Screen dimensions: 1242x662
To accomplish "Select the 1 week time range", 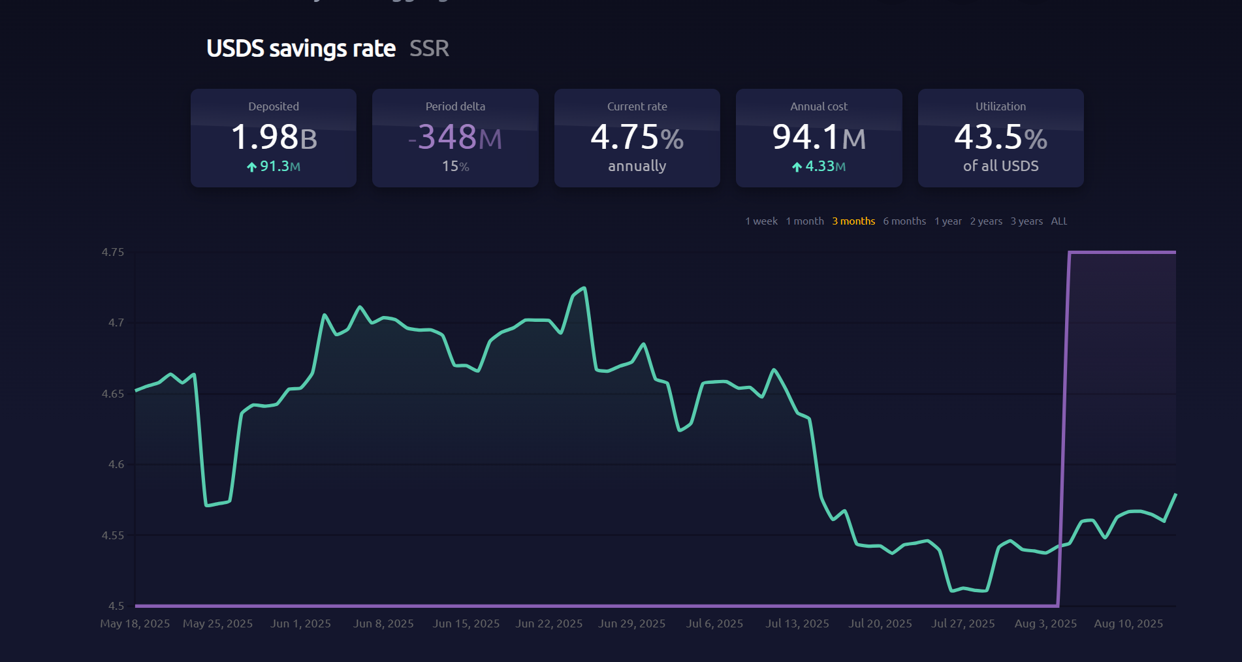I will (761, 221).
